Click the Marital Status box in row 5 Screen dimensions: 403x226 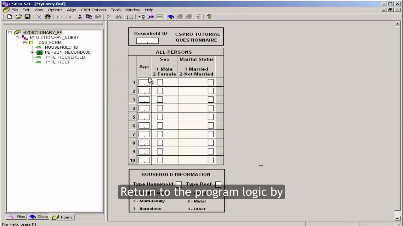tap(211, 117)
